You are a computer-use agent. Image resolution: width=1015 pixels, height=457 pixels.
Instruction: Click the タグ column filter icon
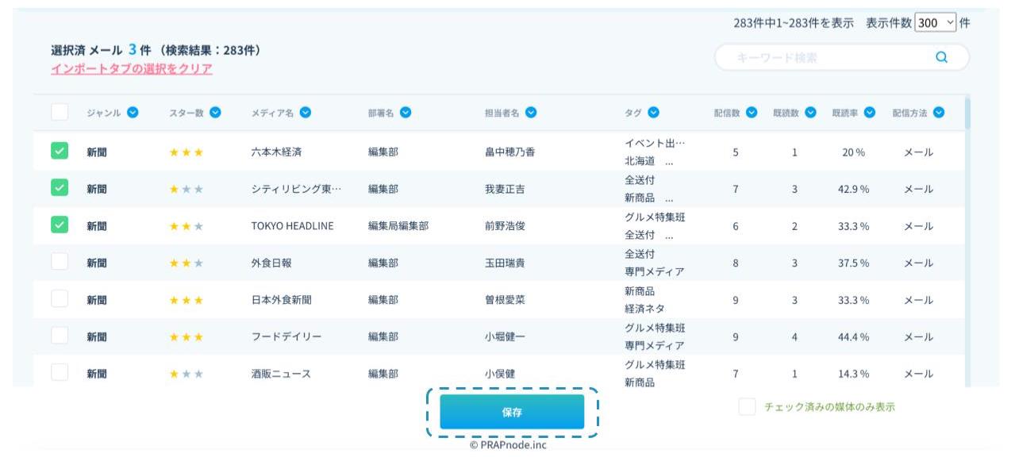coord(654,113)
